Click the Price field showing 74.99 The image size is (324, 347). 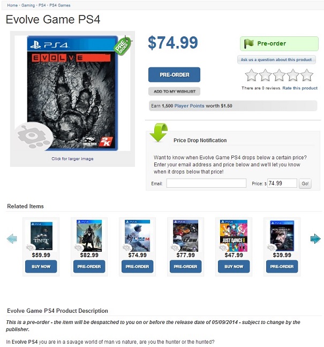pos(282,183)
